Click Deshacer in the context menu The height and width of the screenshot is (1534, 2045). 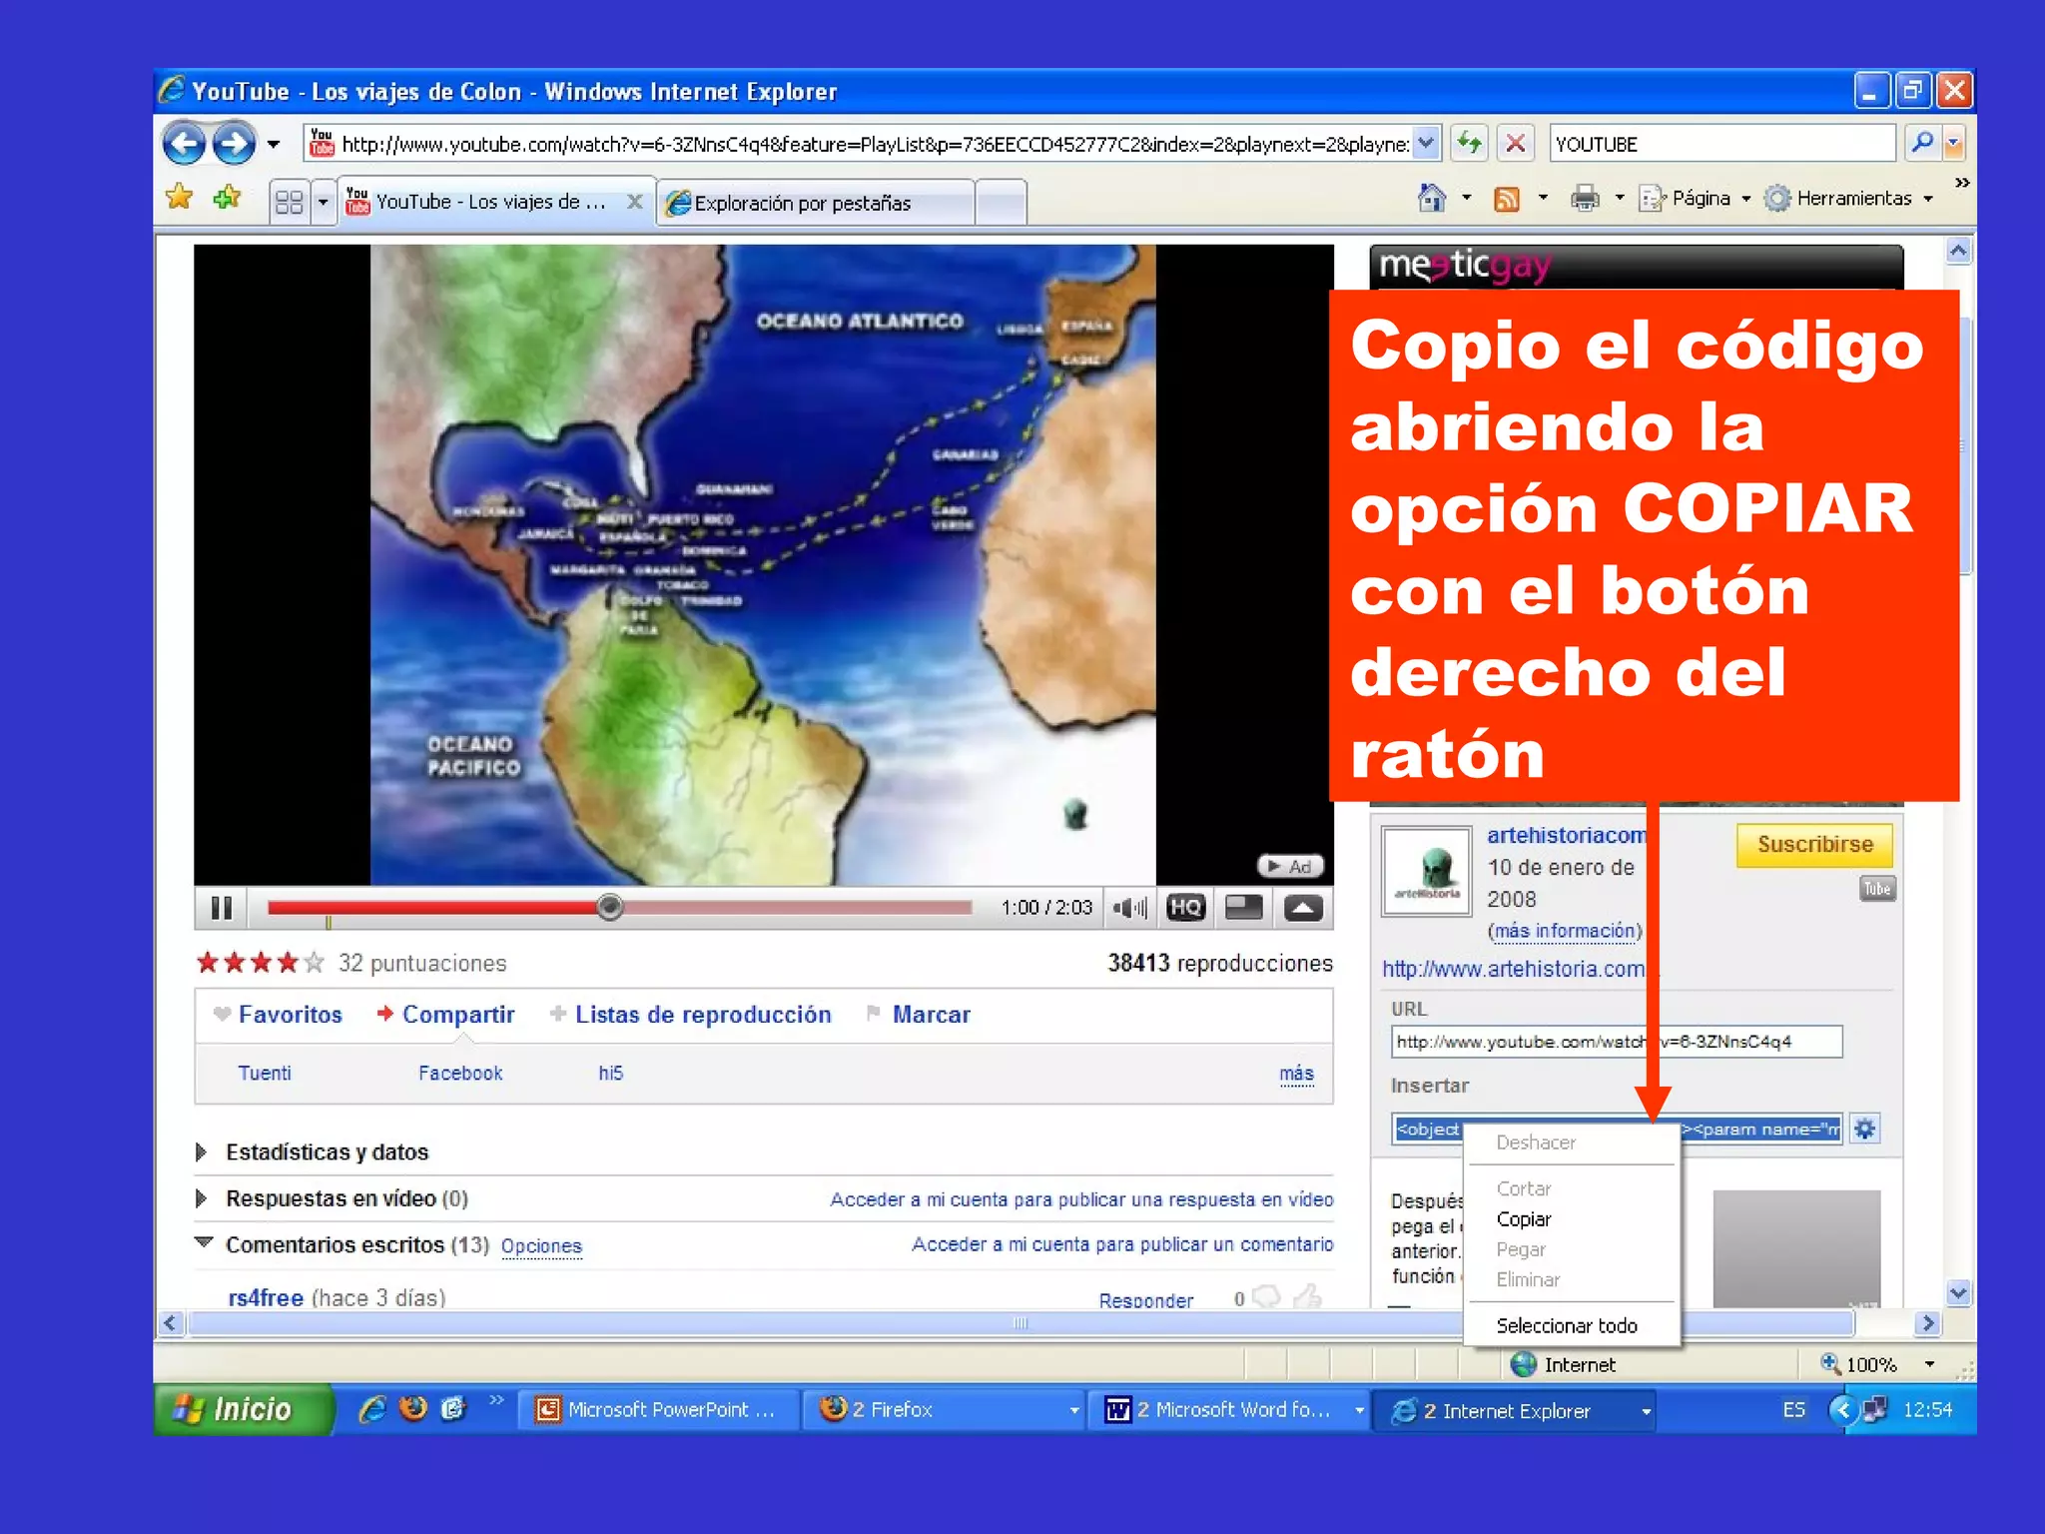click(x=1536, y=1143)
